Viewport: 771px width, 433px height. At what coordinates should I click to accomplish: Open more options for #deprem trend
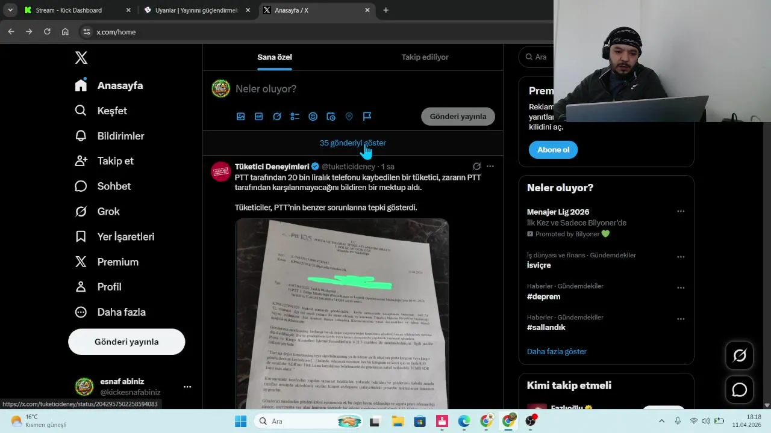click(x=681, y=287)
